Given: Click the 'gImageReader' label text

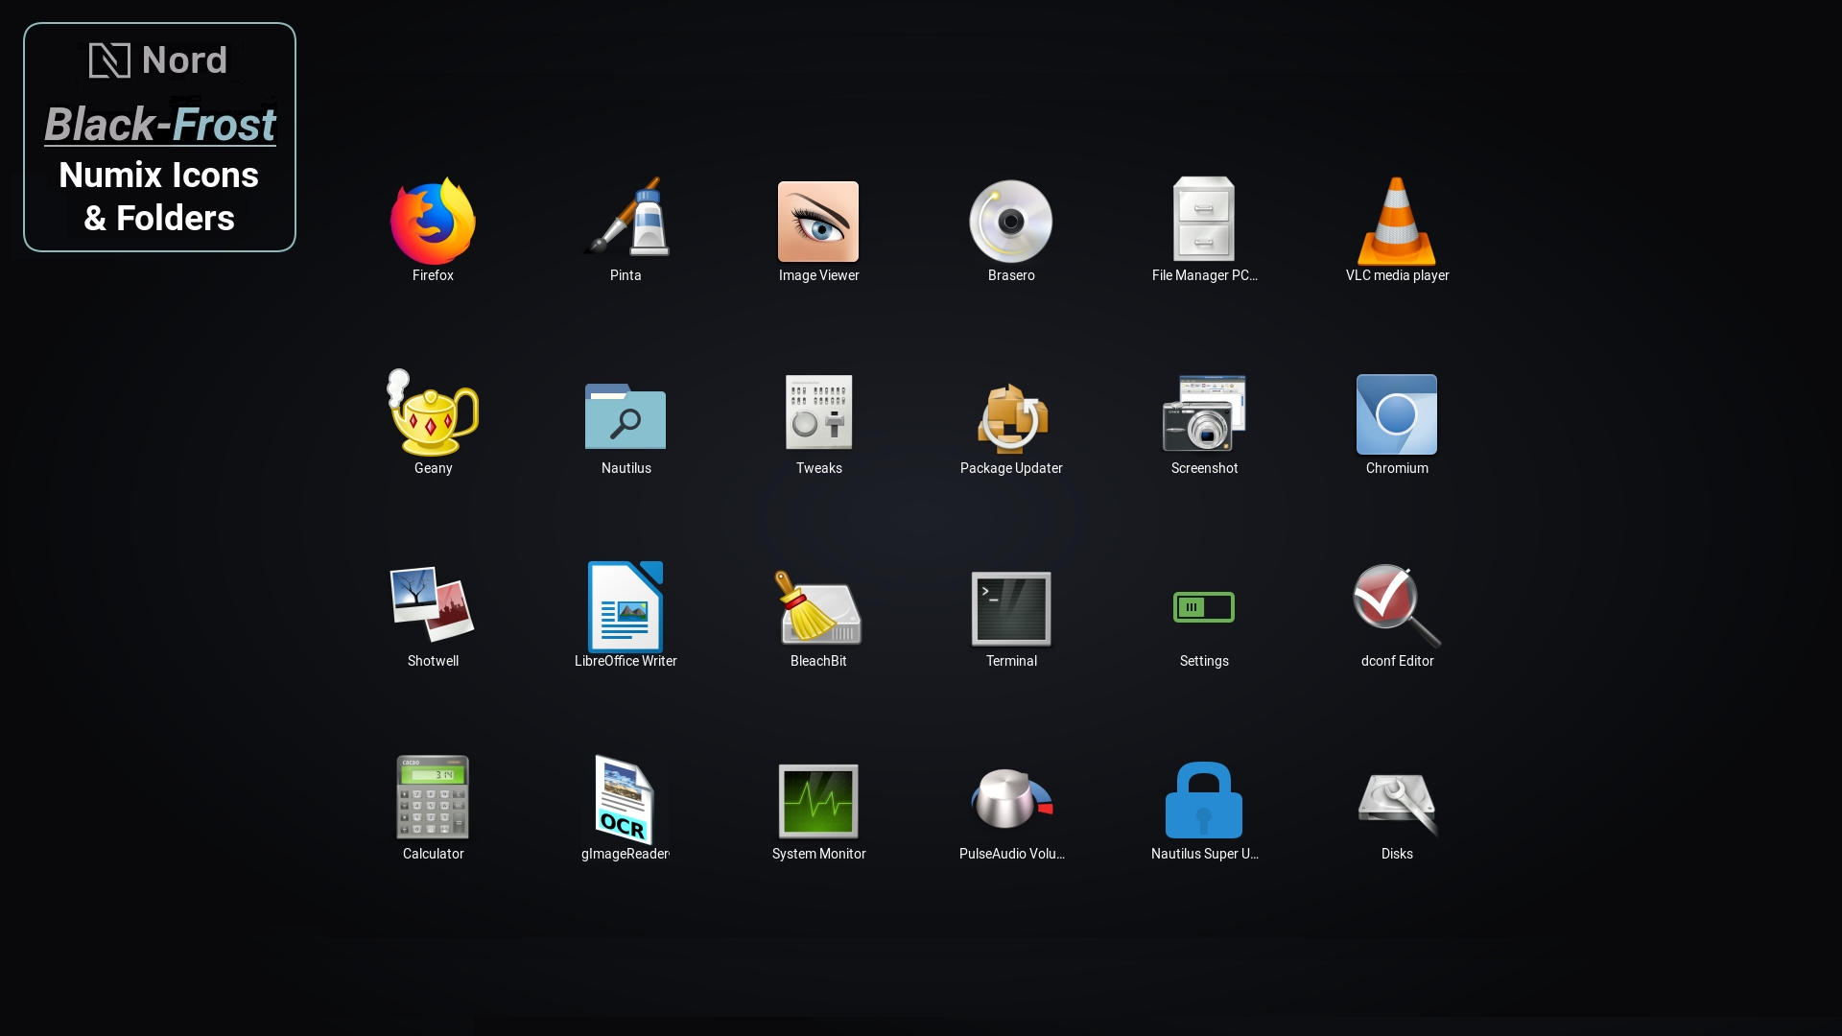Looking at the screenshot, I should point(626,854).
